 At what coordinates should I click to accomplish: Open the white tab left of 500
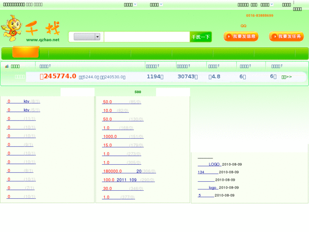click(x=77, y=92)
